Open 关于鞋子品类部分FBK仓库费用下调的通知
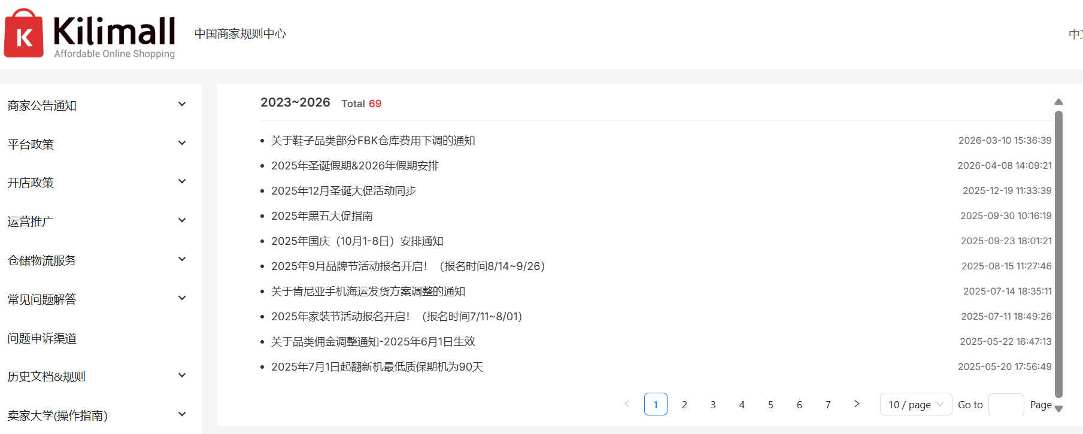Viewport: 1083px width, 434px height. pos(373,141)
